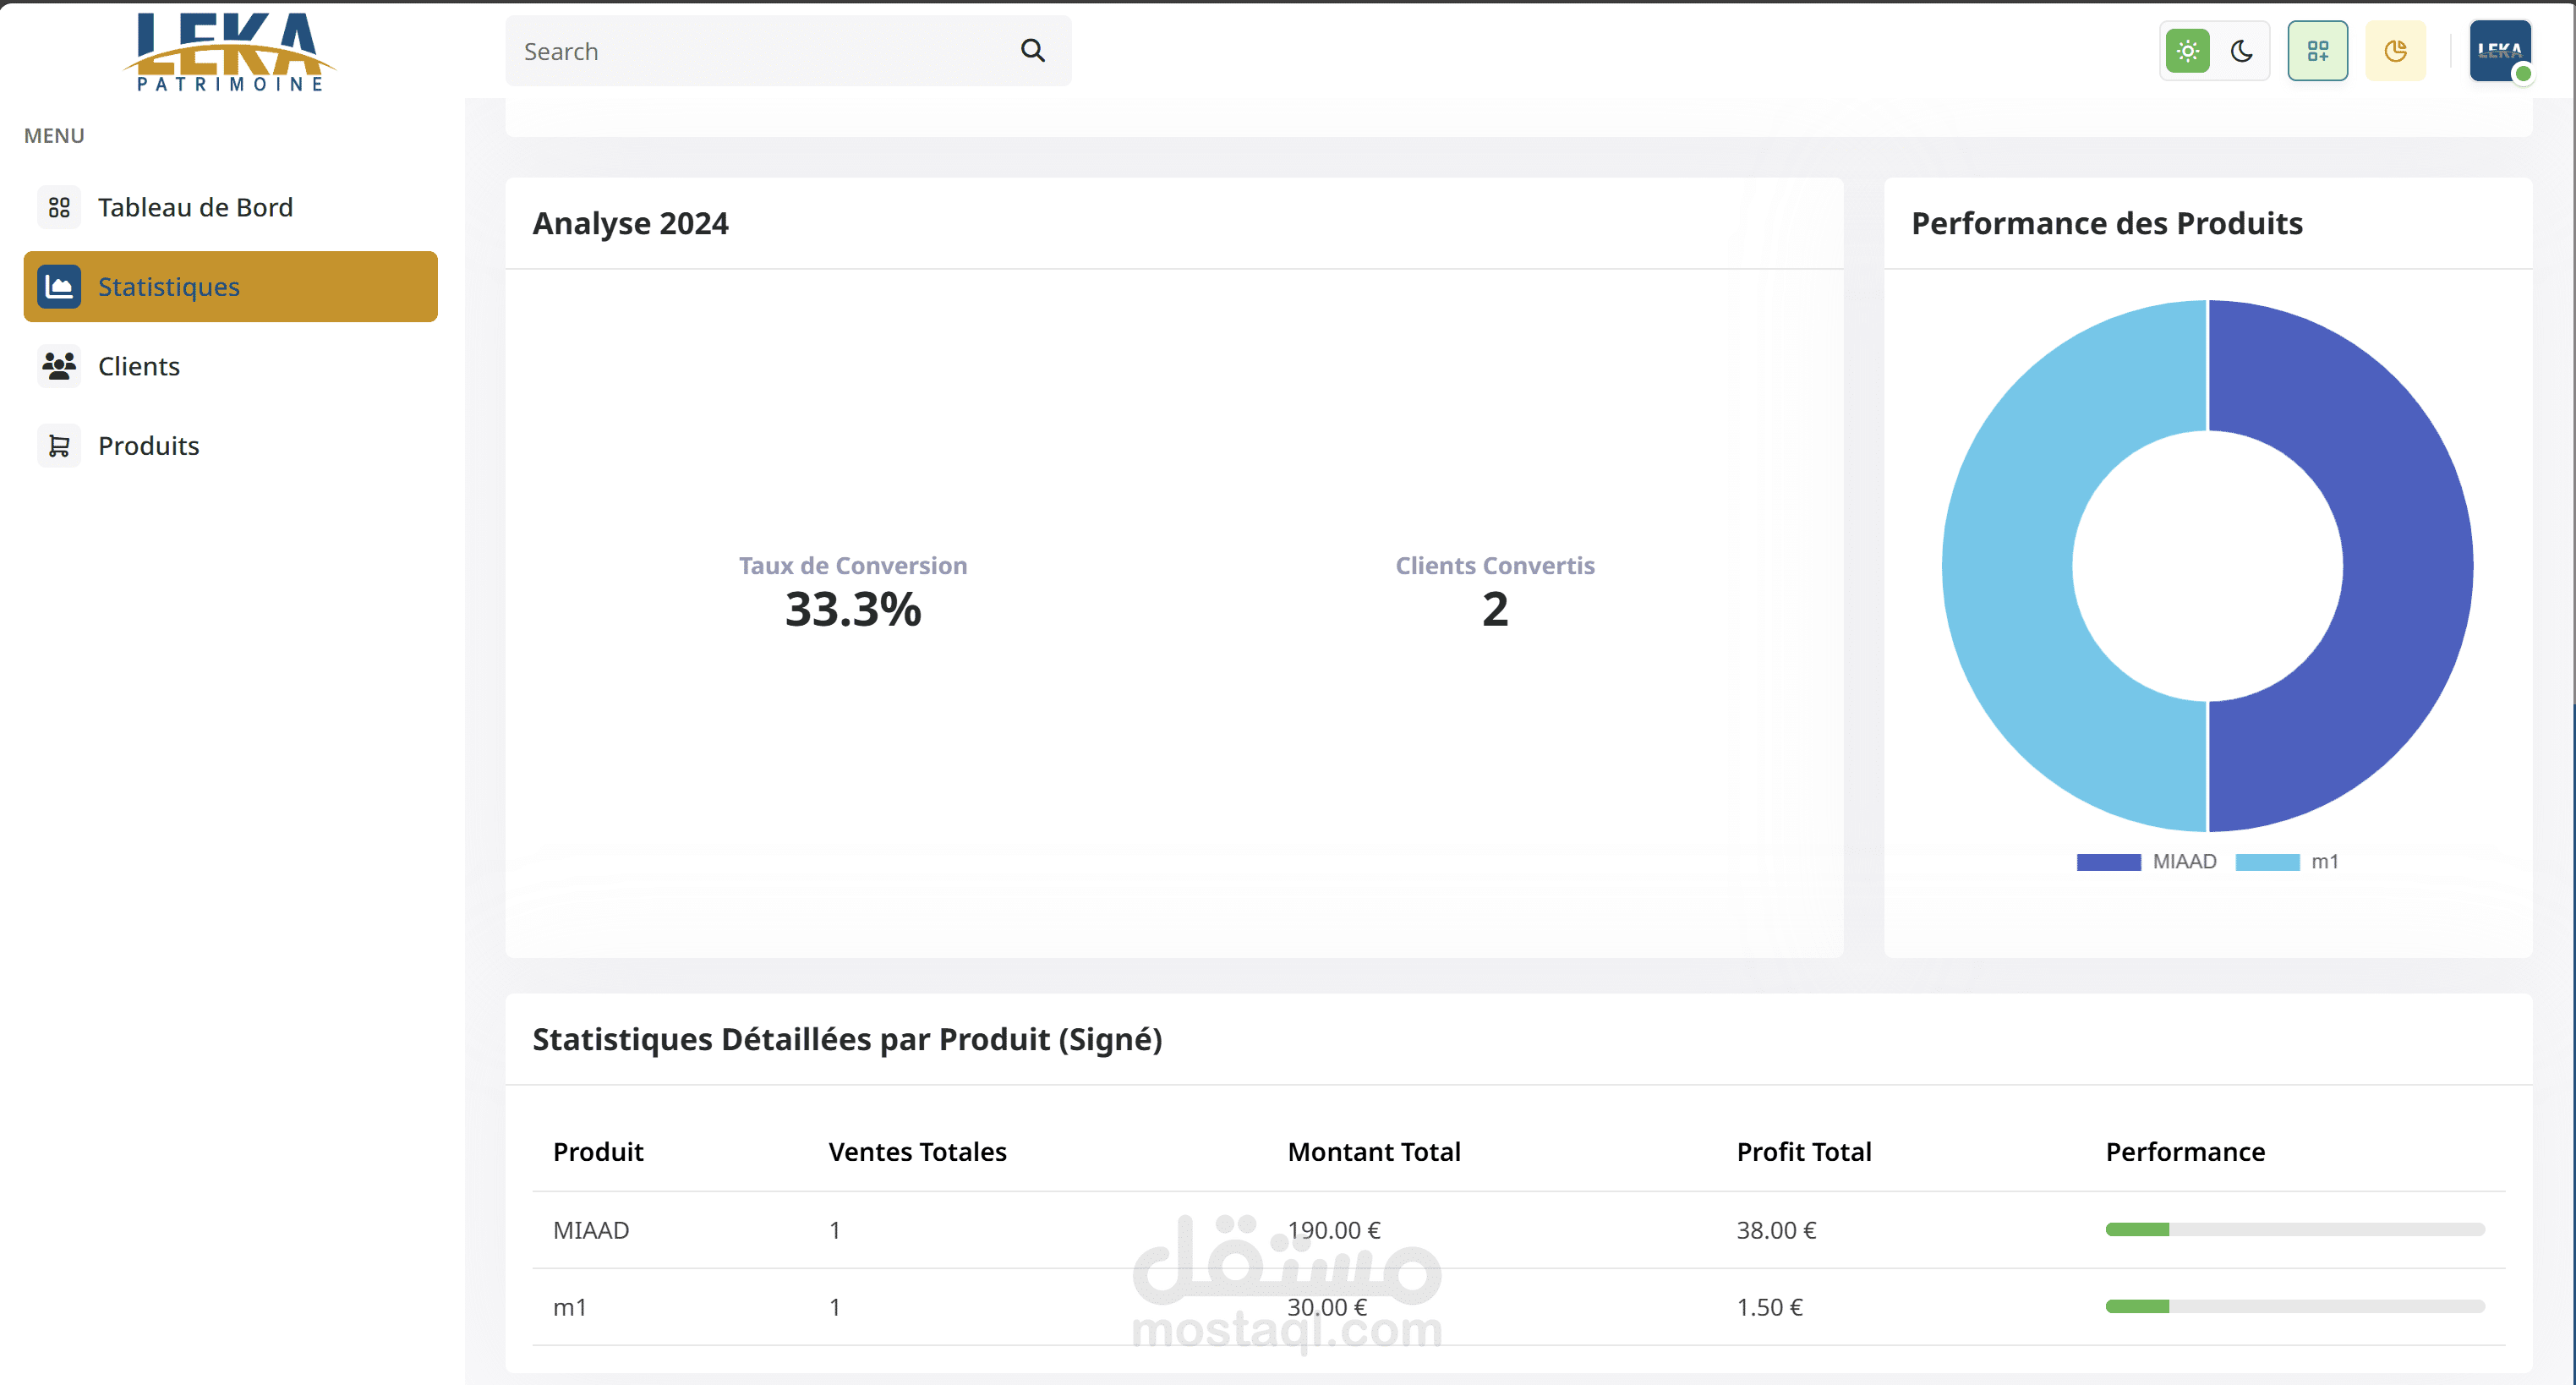Switch to light mode sun toggle
The height and width of the screenshot is (1385, 2576).
tap(2187, 51)
